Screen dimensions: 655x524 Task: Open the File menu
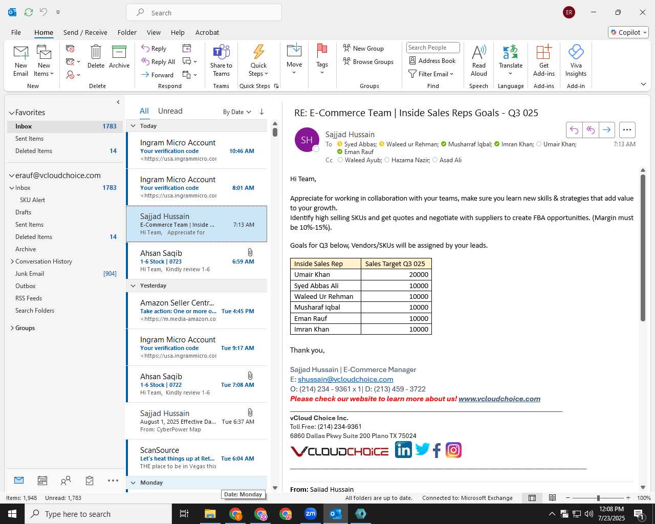tap(16, 32)
